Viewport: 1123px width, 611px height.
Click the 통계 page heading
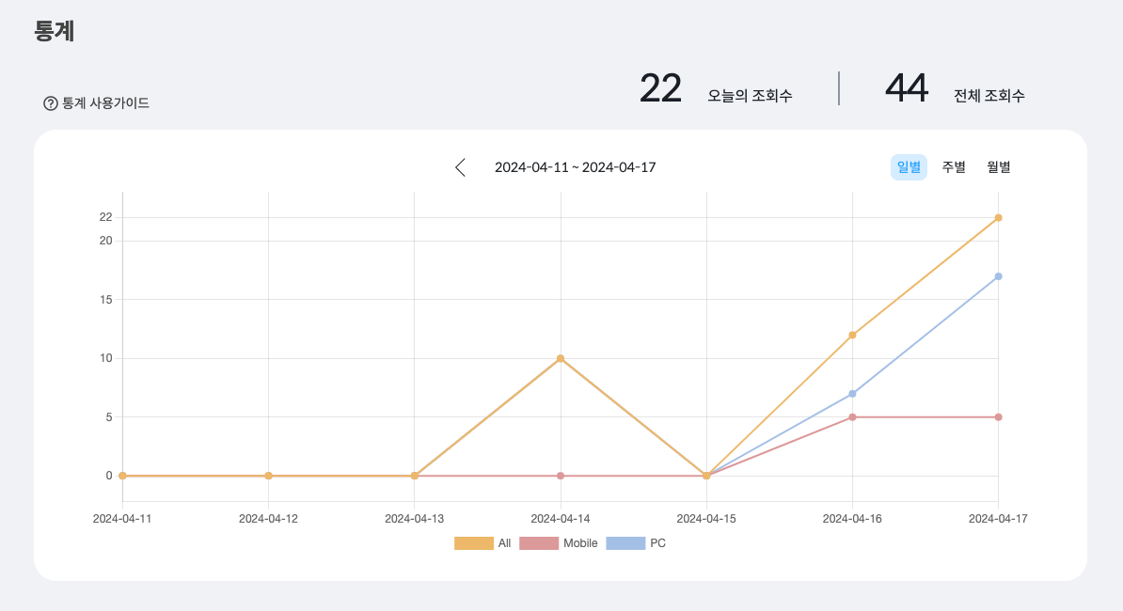click(x=55, y=31)
